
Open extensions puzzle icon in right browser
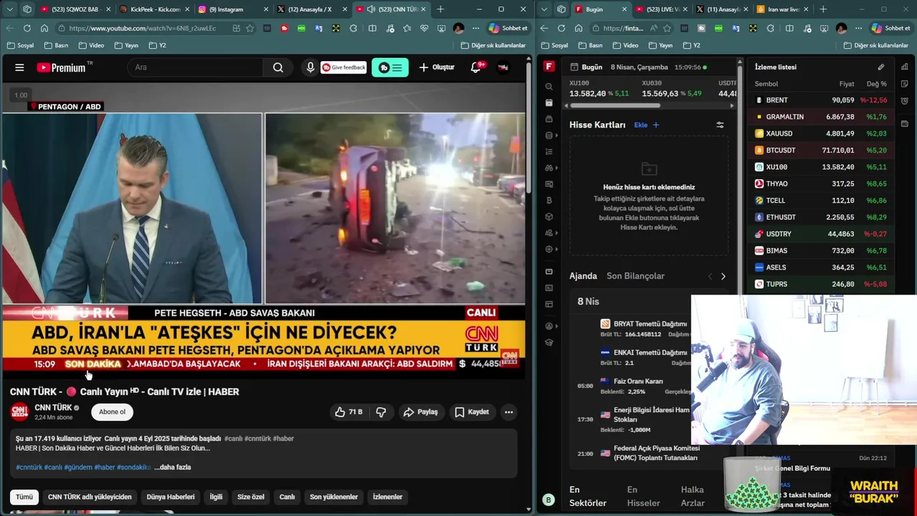pos(770,28)
